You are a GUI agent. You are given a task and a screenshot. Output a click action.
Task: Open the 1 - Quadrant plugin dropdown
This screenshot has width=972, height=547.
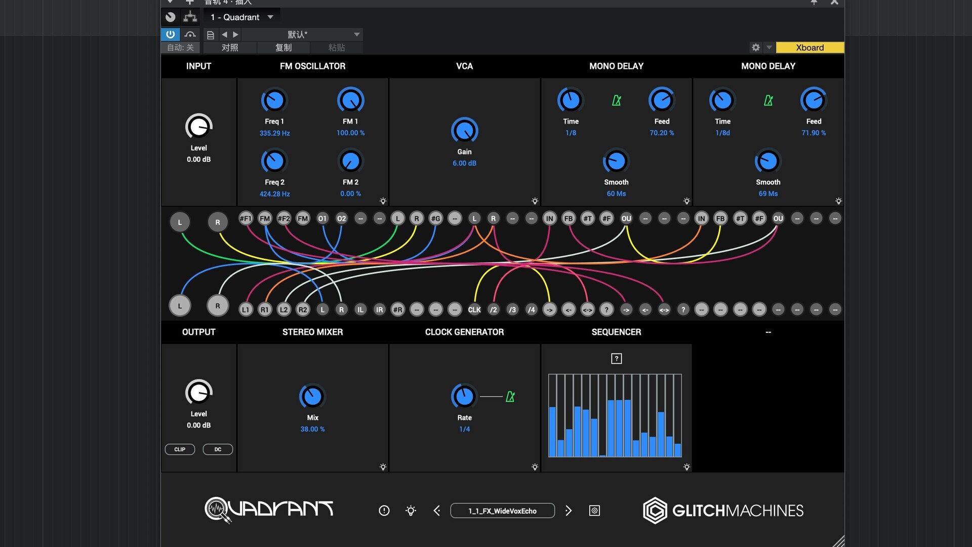pyautogui.click(x=242, y=17)
